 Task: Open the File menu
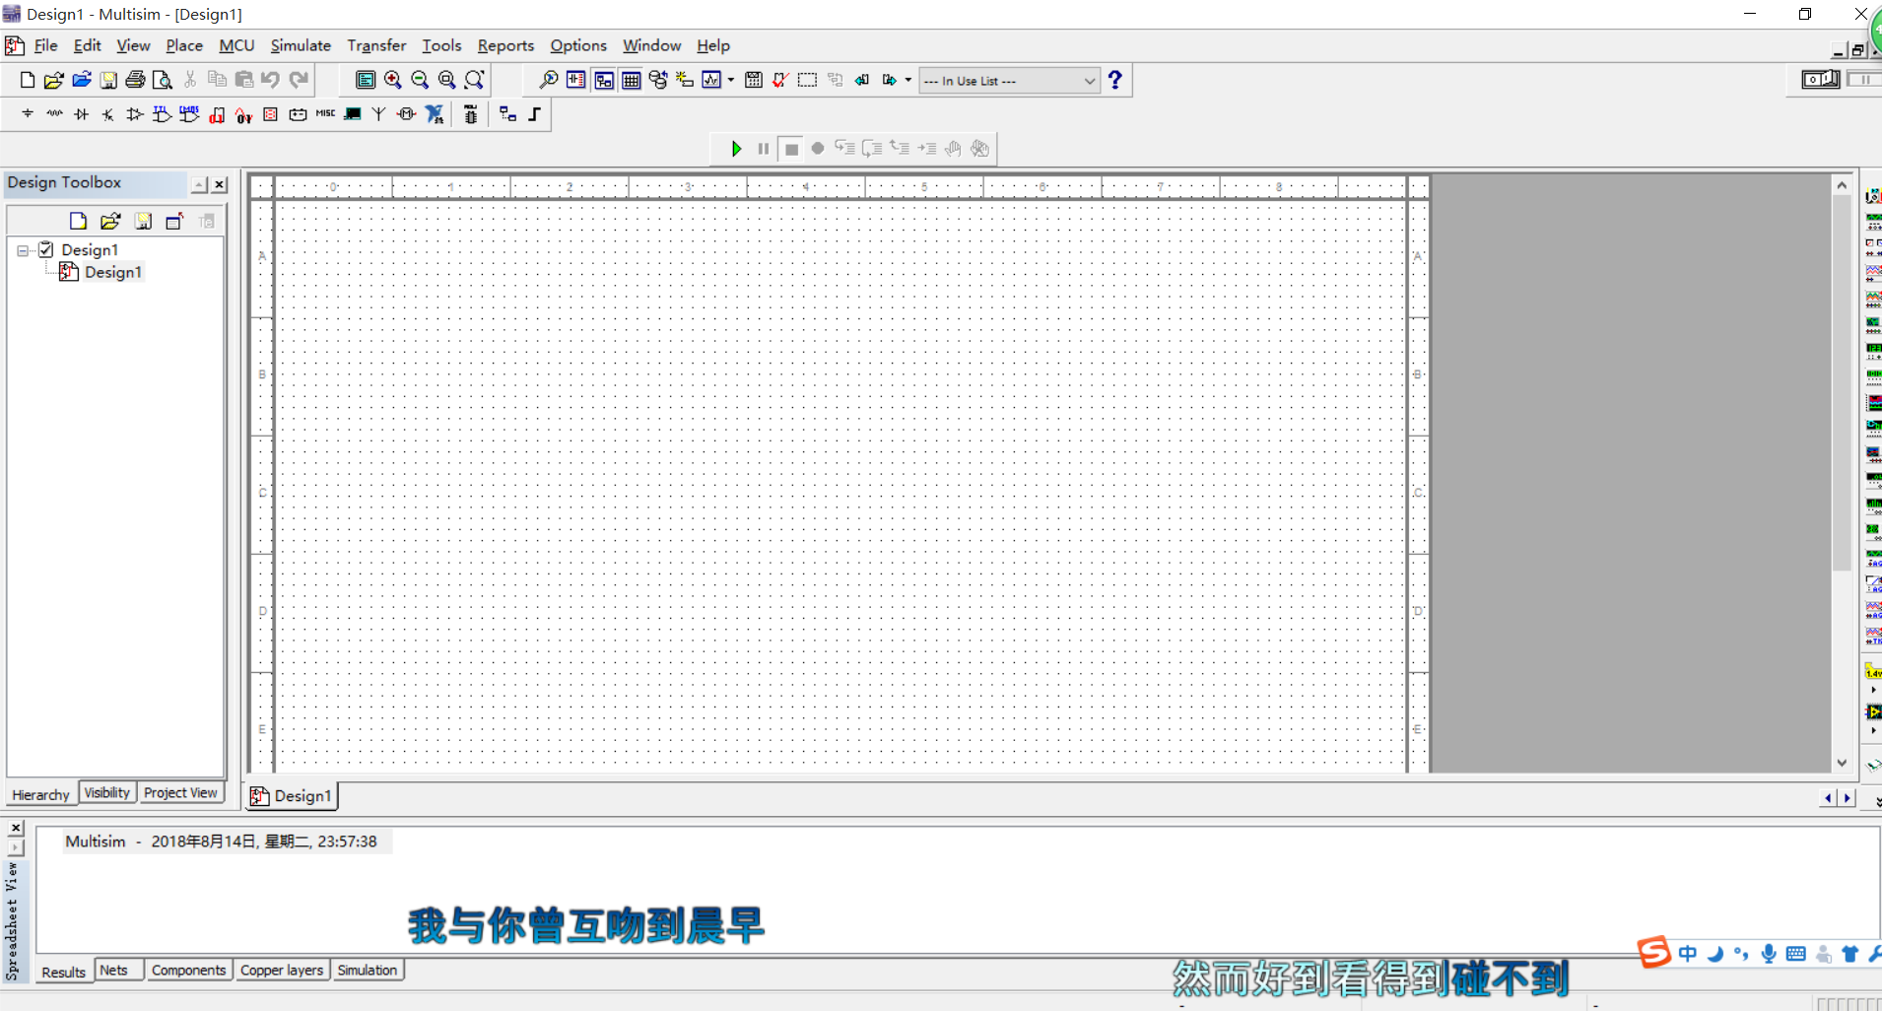(45, 45)
